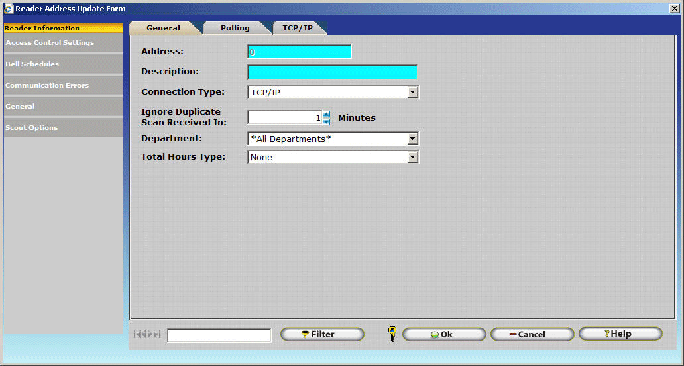The image size is (684, 366).
Task: Confirm with the Ok button
Action: tap(444, 334)
